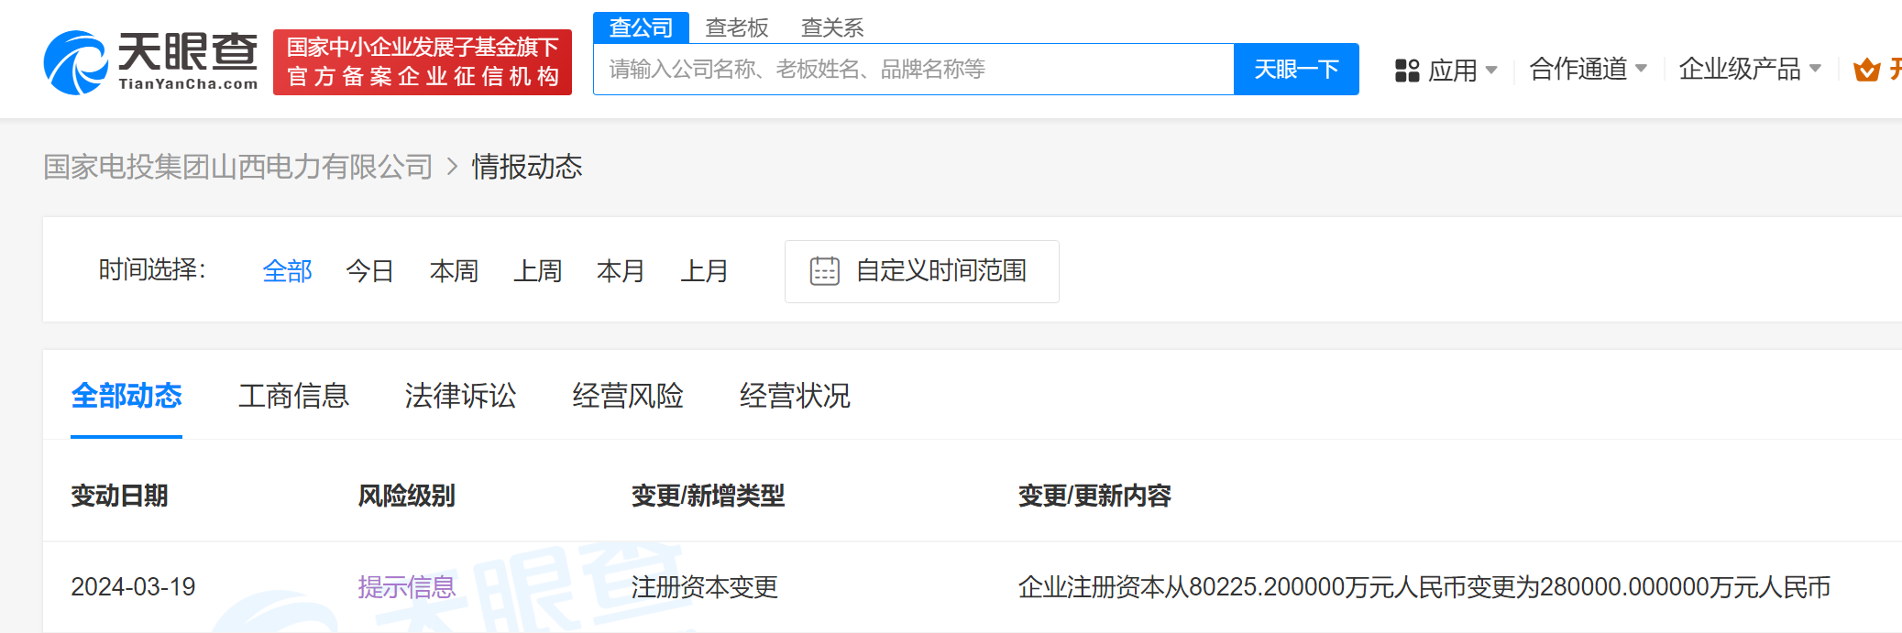This screenshot has width=1902, height=633.
Task: Filter time by 上月
Action: [x=704, y=271]
